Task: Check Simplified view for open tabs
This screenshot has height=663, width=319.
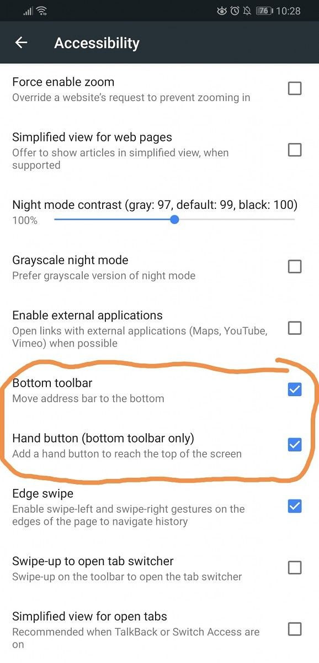Action: pos(295,629)
